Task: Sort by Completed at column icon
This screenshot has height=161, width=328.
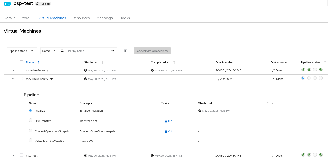Action: point(174,62)
